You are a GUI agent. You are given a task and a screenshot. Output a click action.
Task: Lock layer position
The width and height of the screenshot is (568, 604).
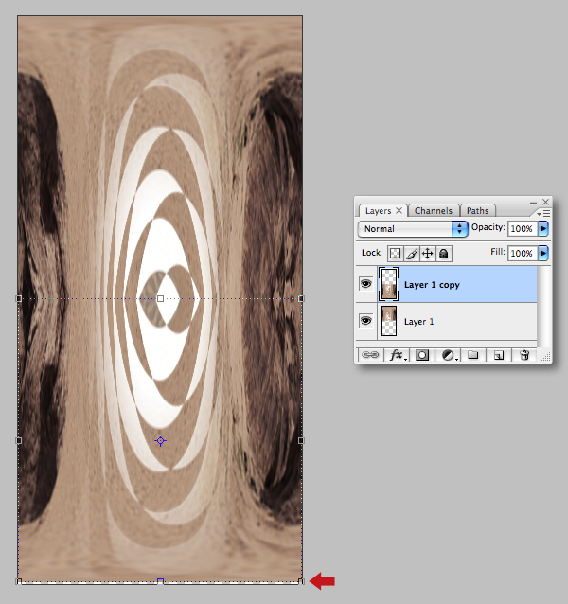point(428,254)
